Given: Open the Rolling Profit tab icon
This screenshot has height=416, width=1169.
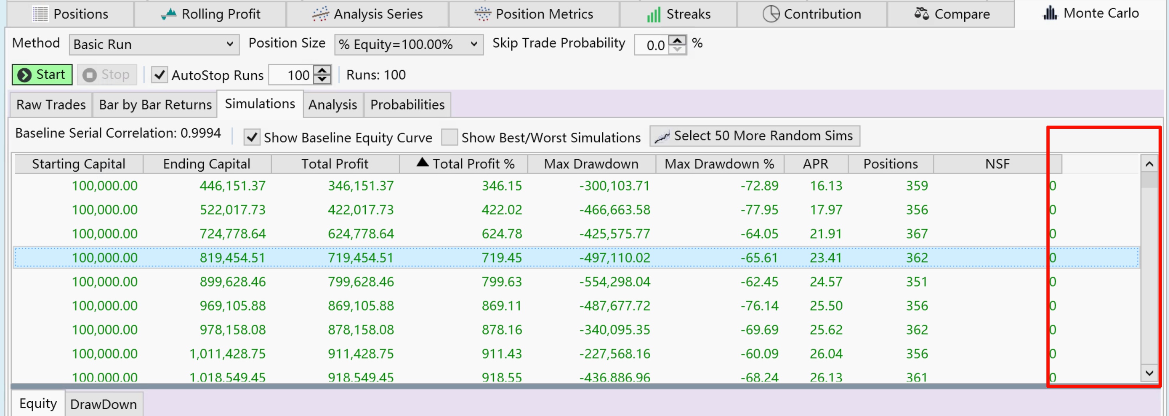Looking at the screenshot, I should pyautogui.click(x=168, y=14).
